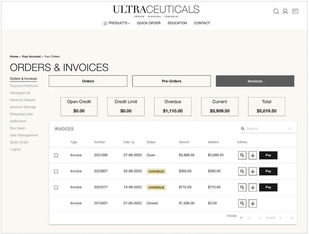View invoice 2222517 with the magnifier icon
Viewport: 309px width, 234px height.
(x=242, y=187)
